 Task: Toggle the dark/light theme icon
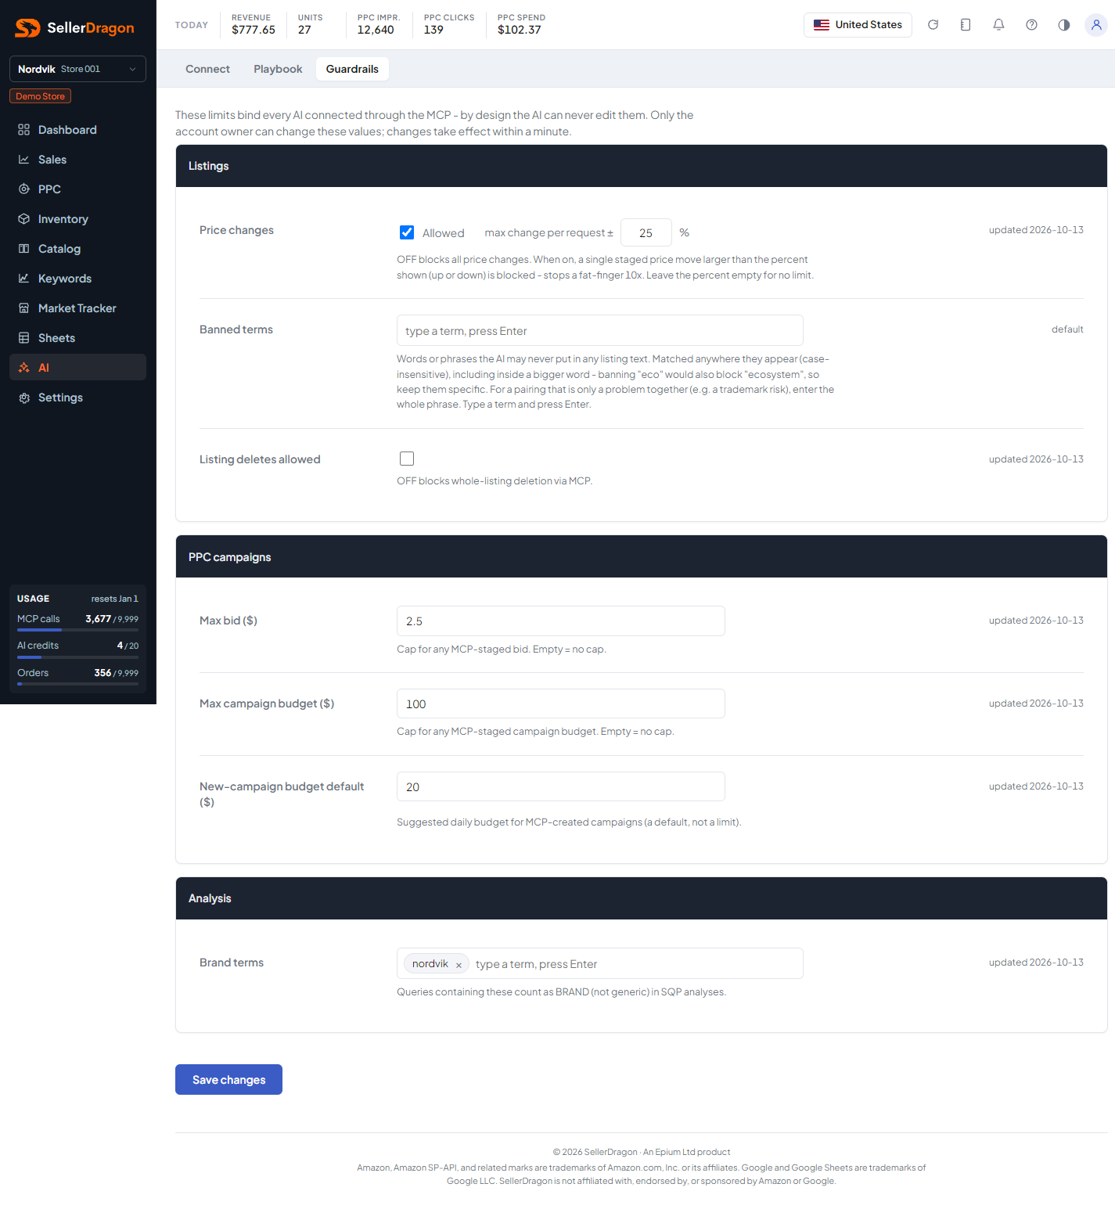point(1064,25)
